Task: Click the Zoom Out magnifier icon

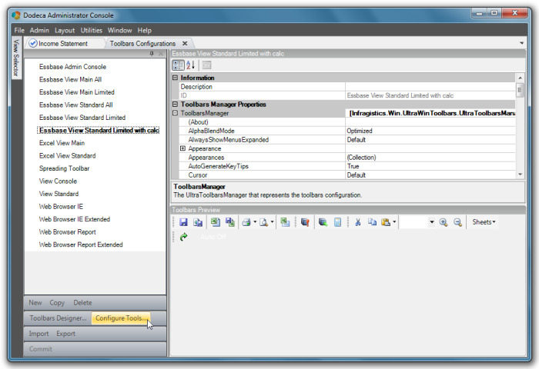Action: click(457, 222)
